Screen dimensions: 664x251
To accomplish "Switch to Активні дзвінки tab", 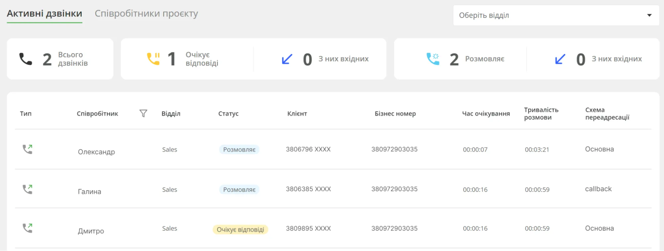I will click(x=45, y=14).
